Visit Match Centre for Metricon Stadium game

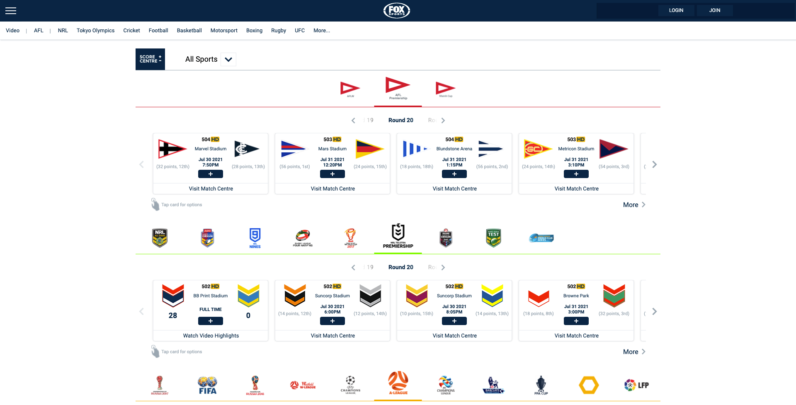(x=576, y=189)
